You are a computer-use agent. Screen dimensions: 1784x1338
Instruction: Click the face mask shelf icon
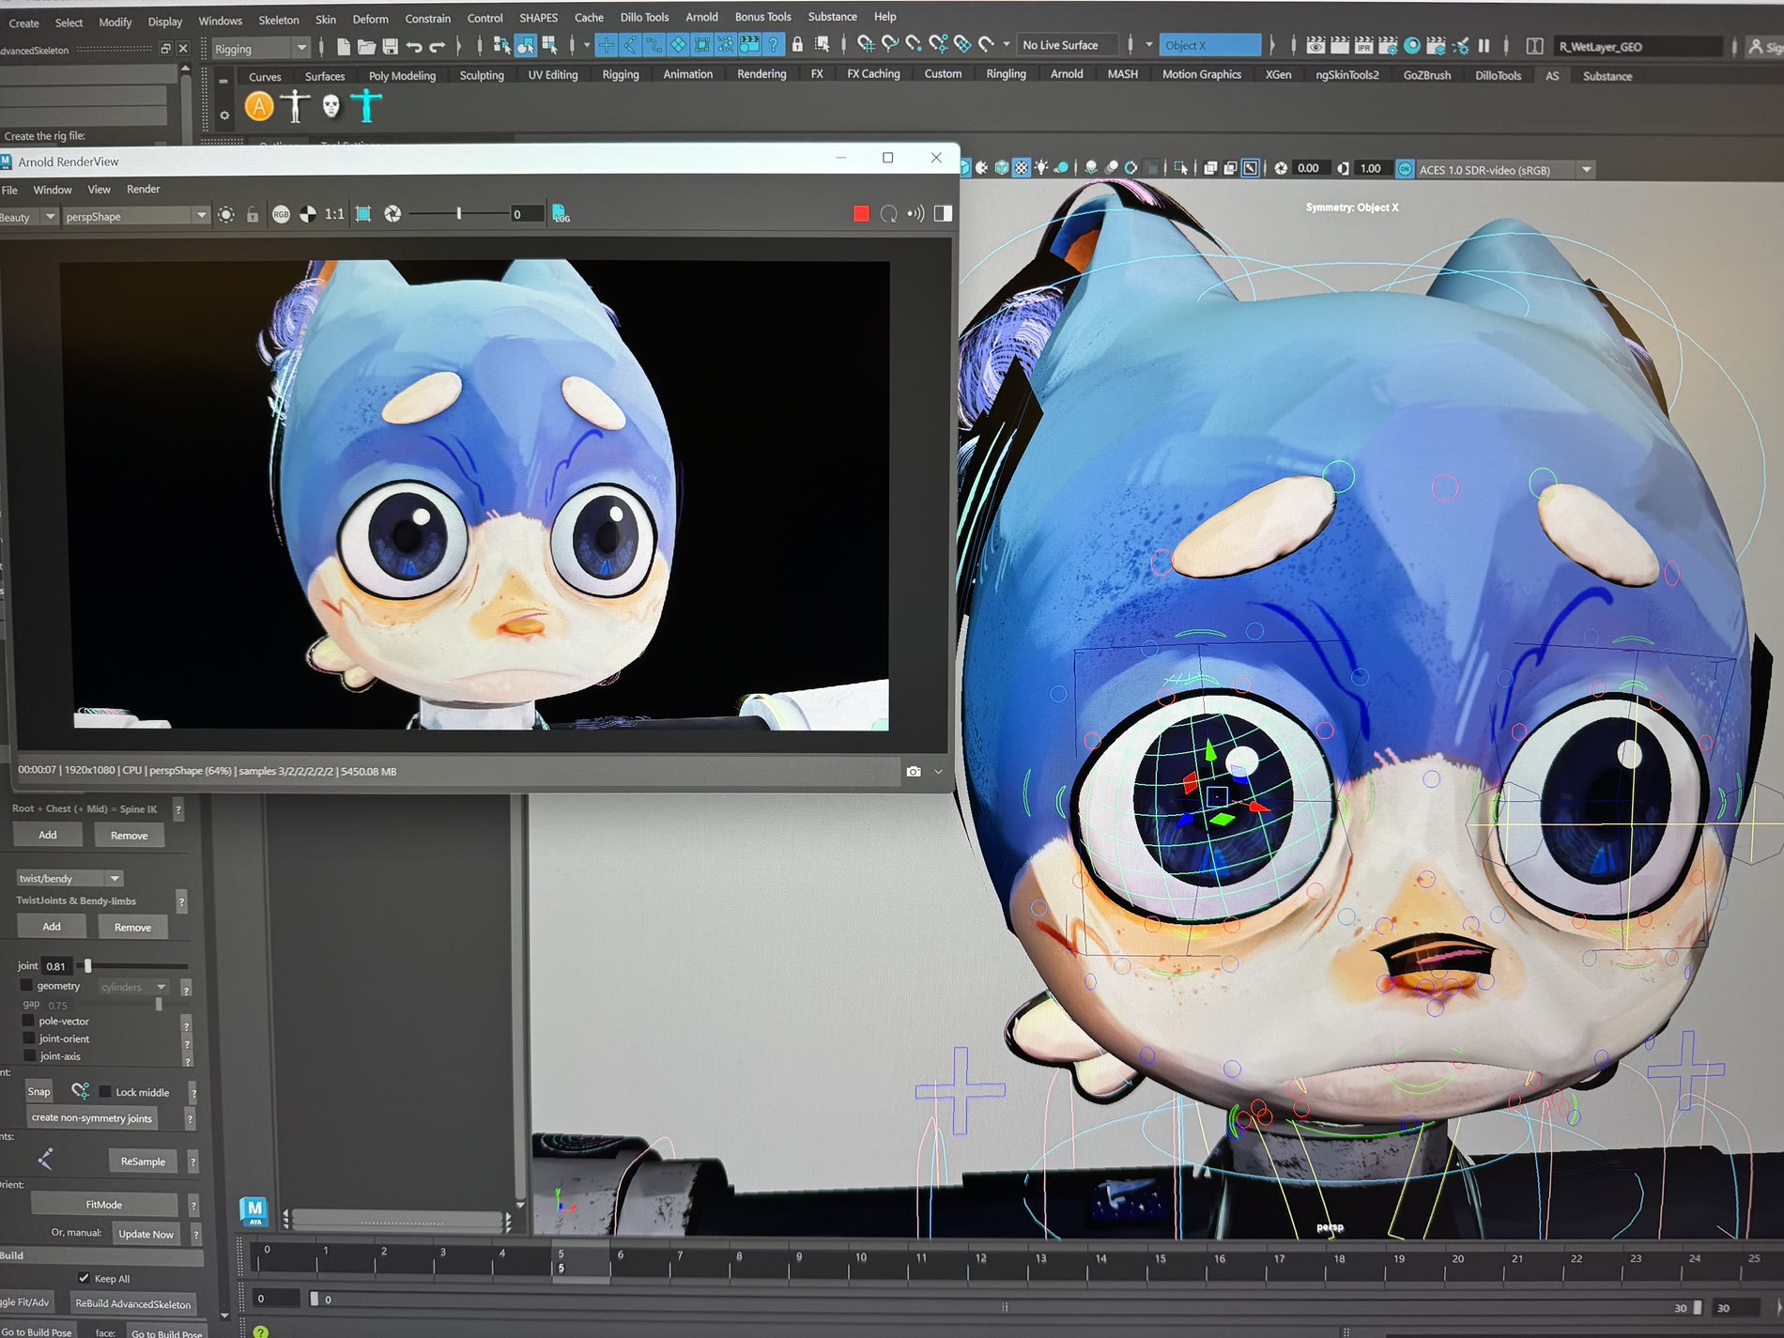(x=331, y=107)
